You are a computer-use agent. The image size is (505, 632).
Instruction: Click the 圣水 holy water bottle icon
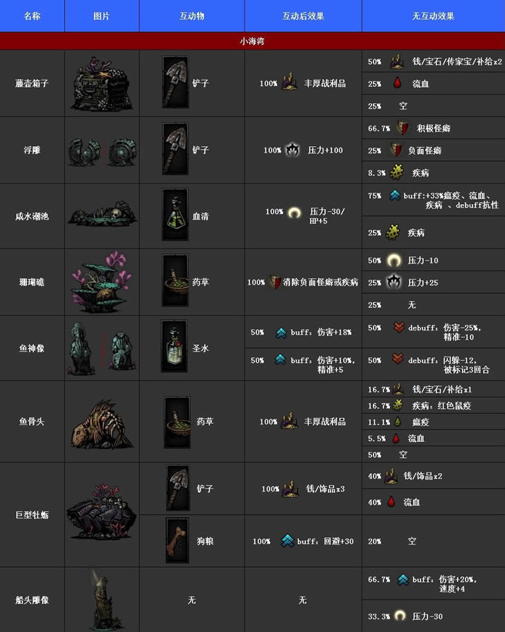click(x=174, y=347)
